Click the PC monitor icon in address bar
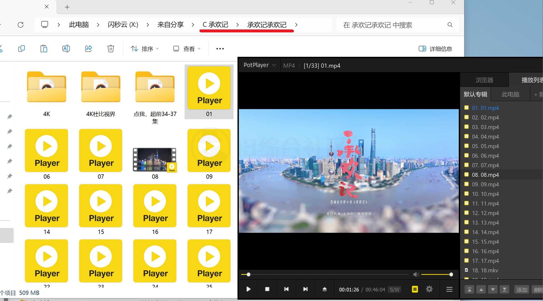The image size is (543, 301). tap(45, 25)
